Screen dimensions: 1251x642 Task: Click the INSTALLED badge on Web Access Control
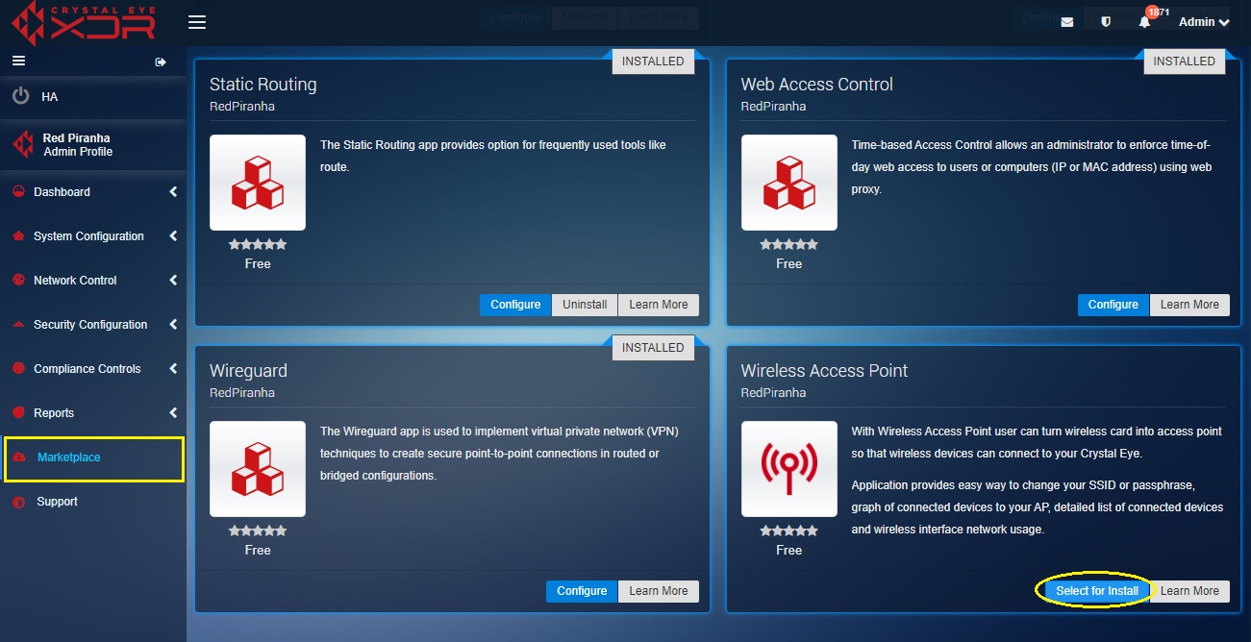(1185, 62)
